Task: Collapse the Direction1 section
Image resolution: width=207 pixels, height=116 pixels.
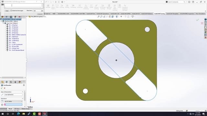Action: 23,99
